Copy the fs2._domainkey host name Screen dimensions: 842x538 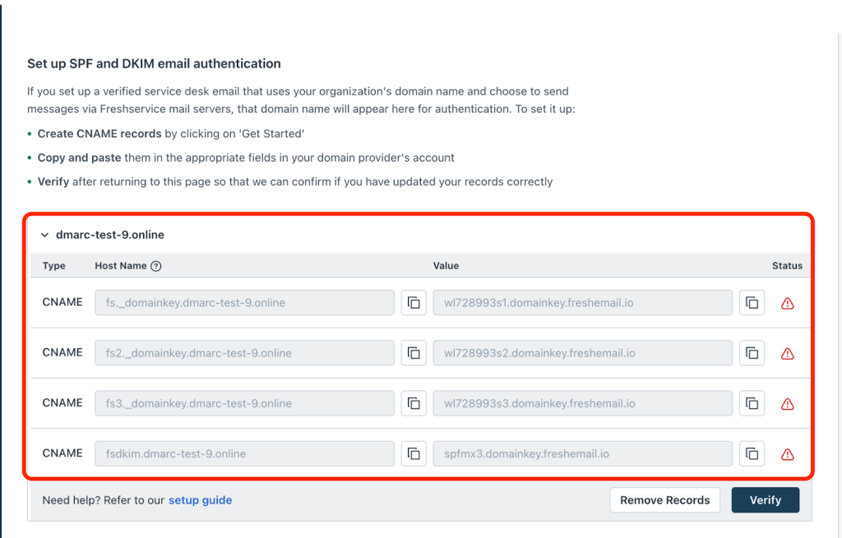point(414,353)
